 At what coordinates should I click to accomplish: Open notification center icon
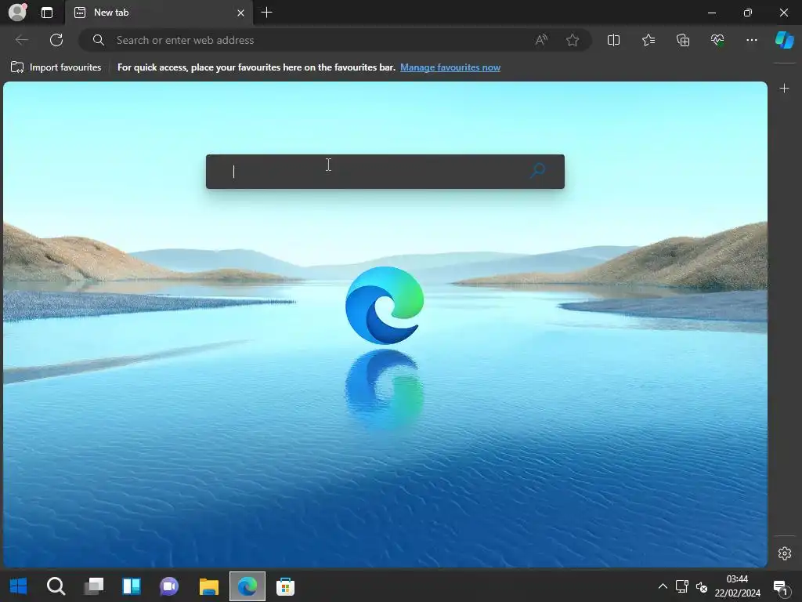[781, 586]
